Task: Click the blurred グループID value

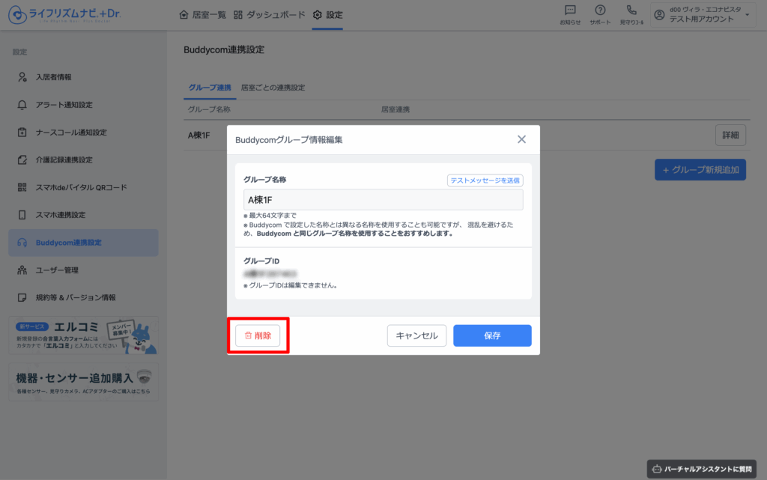Action: click(270, 274)
